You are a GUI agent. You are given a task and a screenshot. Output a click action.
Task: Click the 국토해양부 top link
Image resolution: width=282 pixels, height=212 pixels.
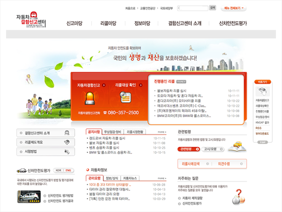pos(166,8)
